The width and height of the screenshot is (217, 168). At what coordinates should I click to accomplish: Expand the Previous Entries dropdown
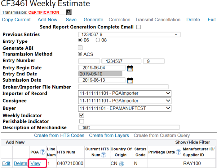click(129, 34)
